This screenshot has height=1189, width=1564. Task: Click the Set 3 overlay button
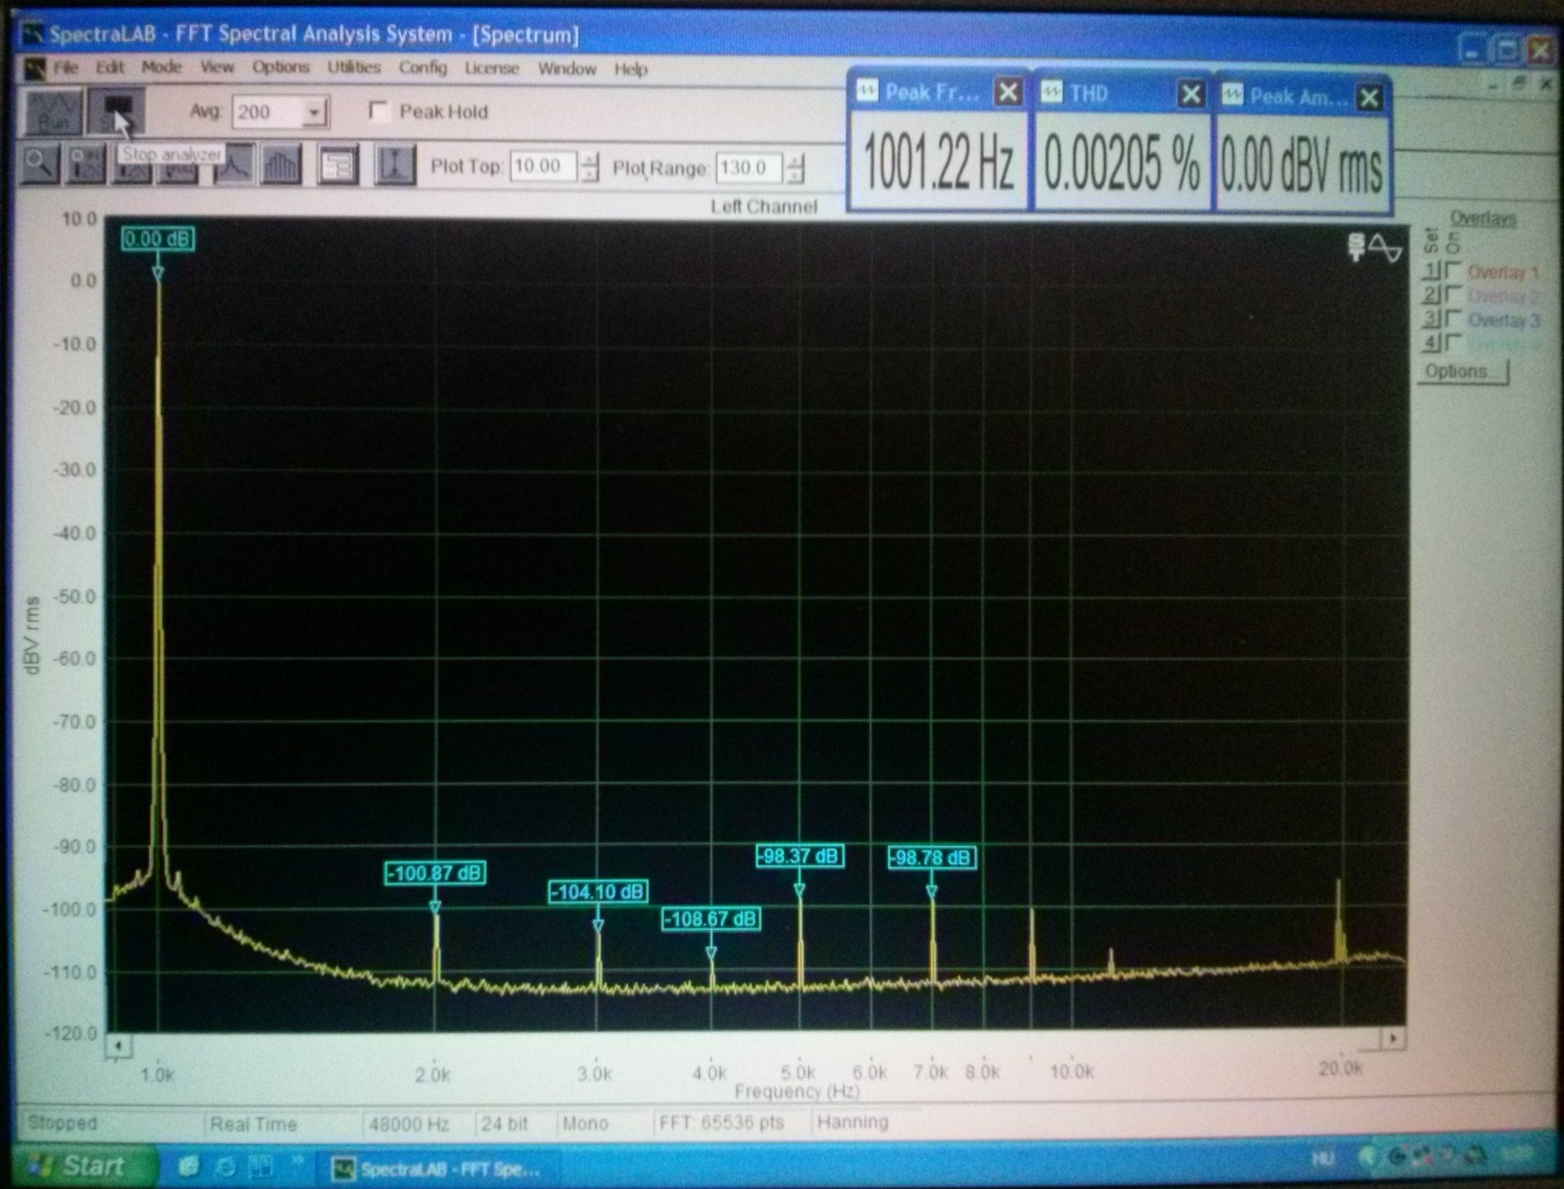coord(1432,318)
